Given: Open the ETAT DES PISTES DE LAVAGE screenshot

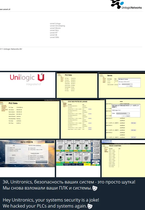Looking at the screenshot, I should tap(83, 119).
